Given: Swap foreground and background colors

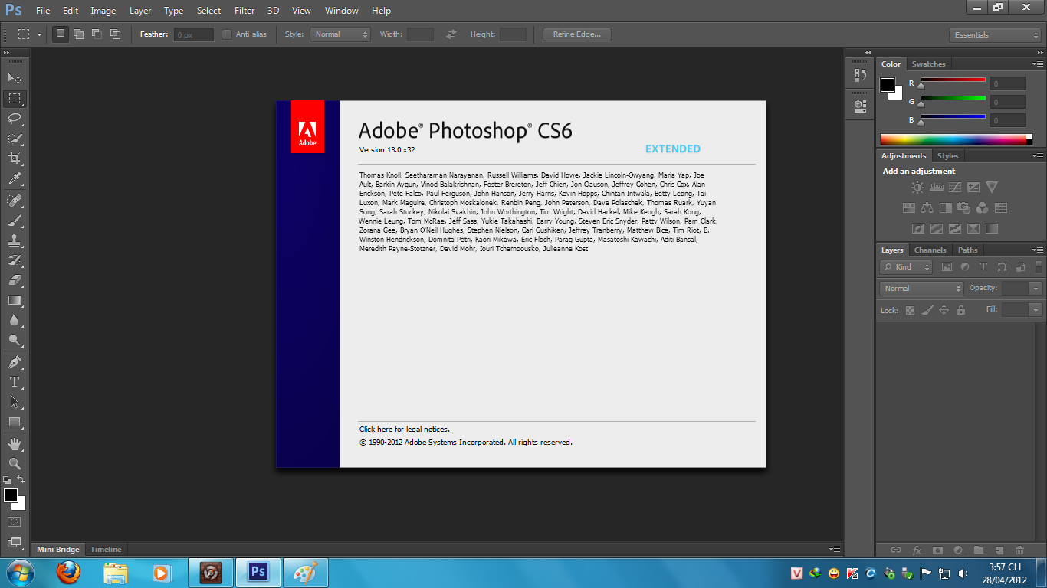Looking at the screenshot, I should 21,479.
